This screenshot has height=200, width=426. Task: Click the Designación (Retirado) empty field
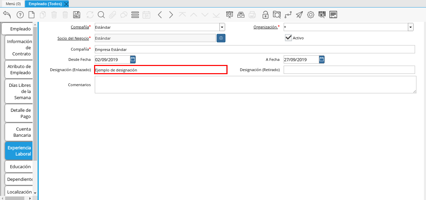point(349,70)
